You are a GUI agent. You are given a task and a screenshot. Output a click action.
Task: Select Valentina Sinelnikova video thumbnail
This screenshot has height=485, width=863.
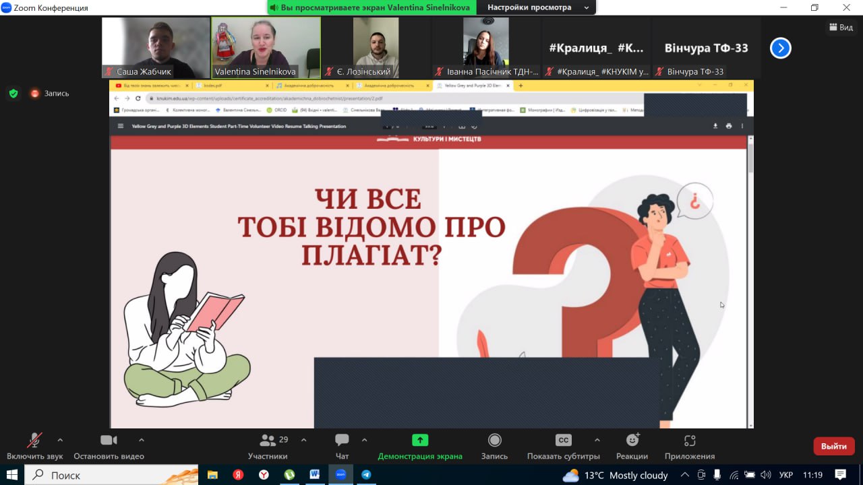[266, 48]
